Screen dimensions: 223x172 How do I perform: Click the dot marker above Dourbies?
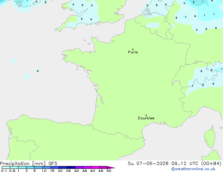click(x=146, y=115)
